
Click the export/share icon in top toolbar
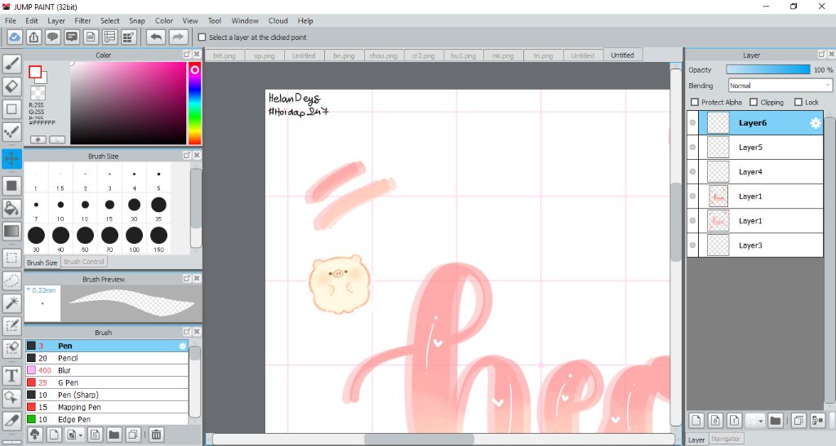[x=33, y=38]
